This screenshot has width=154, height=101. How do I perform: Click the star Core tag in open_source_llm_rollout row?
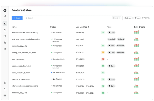[111, 66]
